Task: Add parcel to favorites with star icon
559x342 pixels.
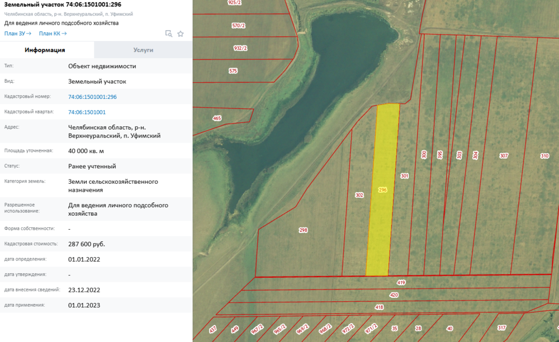Action: point(181,34)
